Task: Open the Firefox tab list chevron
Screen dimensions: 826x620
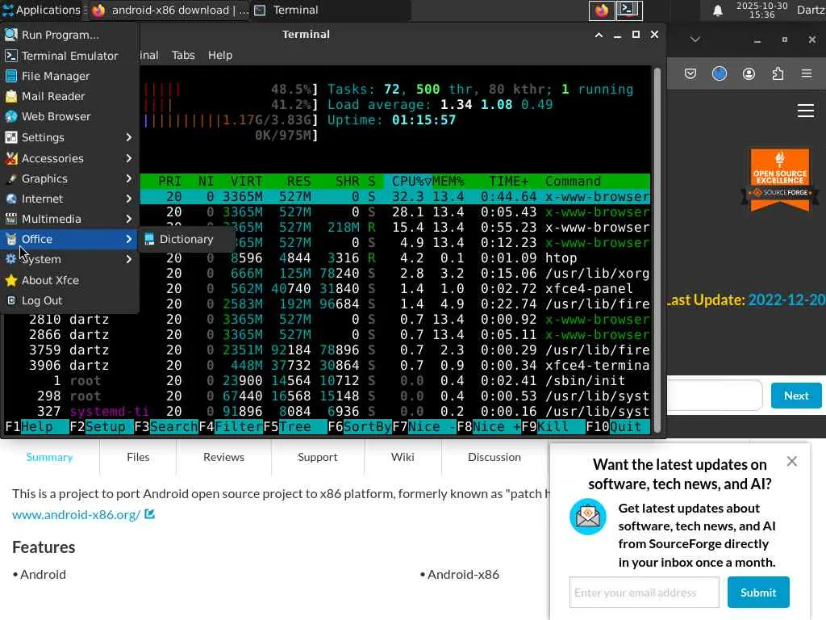Action: [695, 40]
